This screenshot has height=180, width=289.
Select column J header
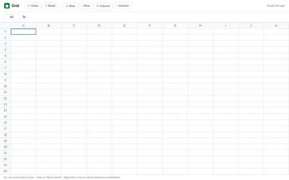pyautogui.click(x=251, y=26)
